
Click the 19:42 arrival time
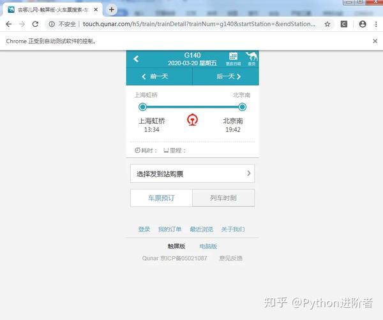233,130
